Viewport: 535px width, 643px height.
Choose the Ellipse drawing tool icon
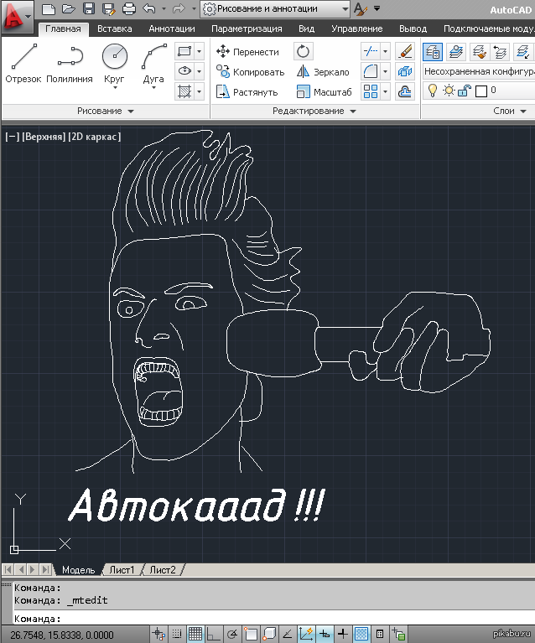(184, 71)
